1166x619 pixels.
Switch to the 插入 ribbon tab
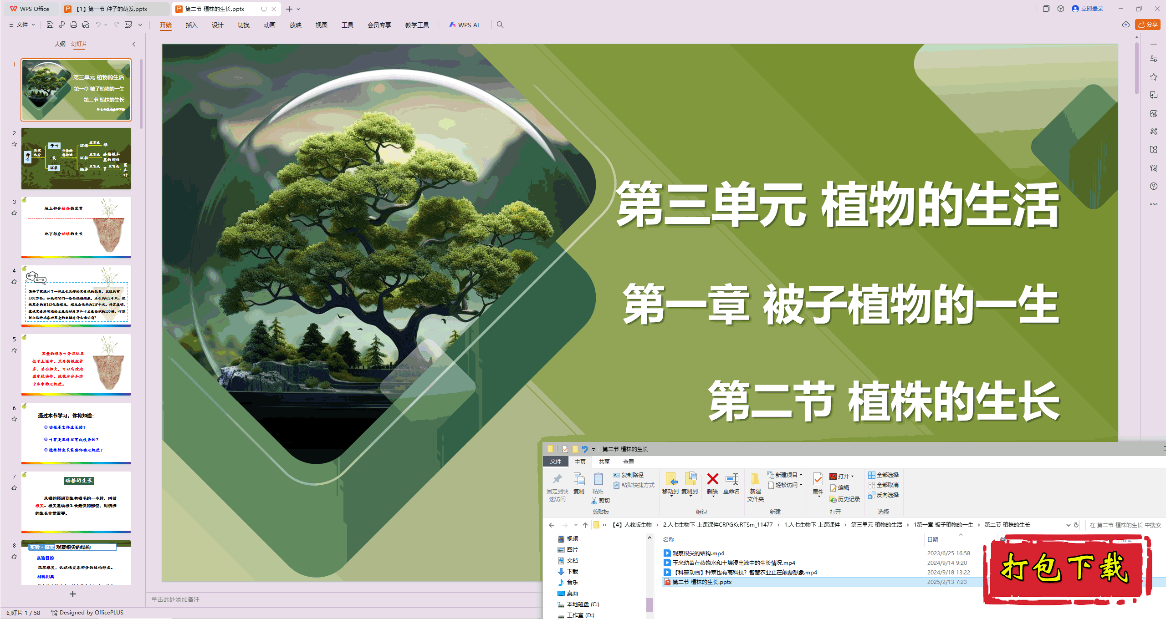[192, 25]
